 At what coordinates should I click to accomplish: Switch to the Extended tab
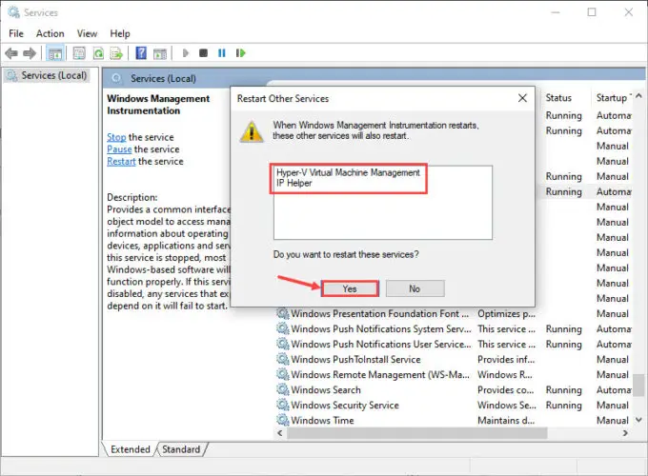(x=130, y=449)
